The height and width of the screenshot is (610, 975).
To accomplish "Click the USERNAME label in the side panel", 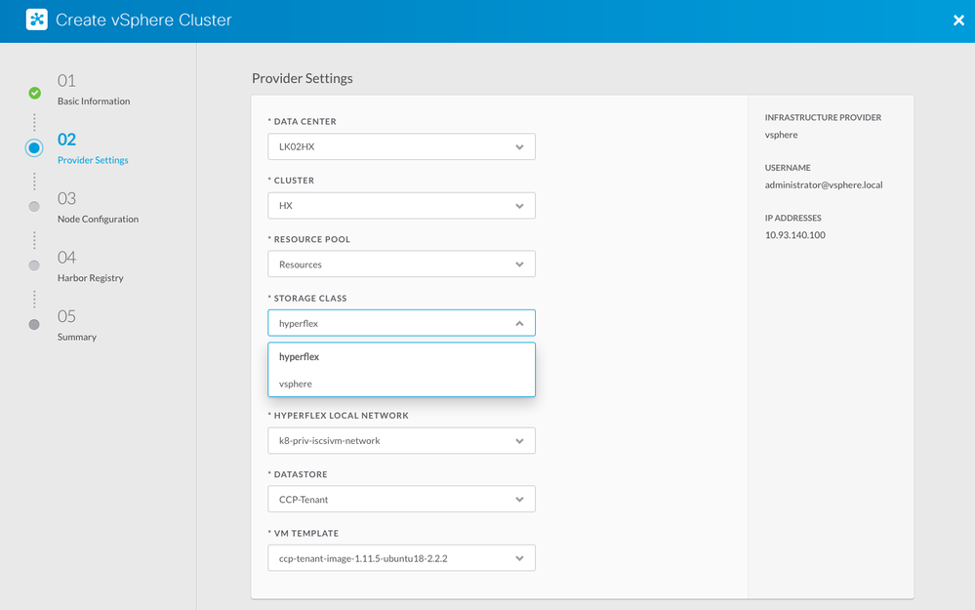I will point(788,168).
